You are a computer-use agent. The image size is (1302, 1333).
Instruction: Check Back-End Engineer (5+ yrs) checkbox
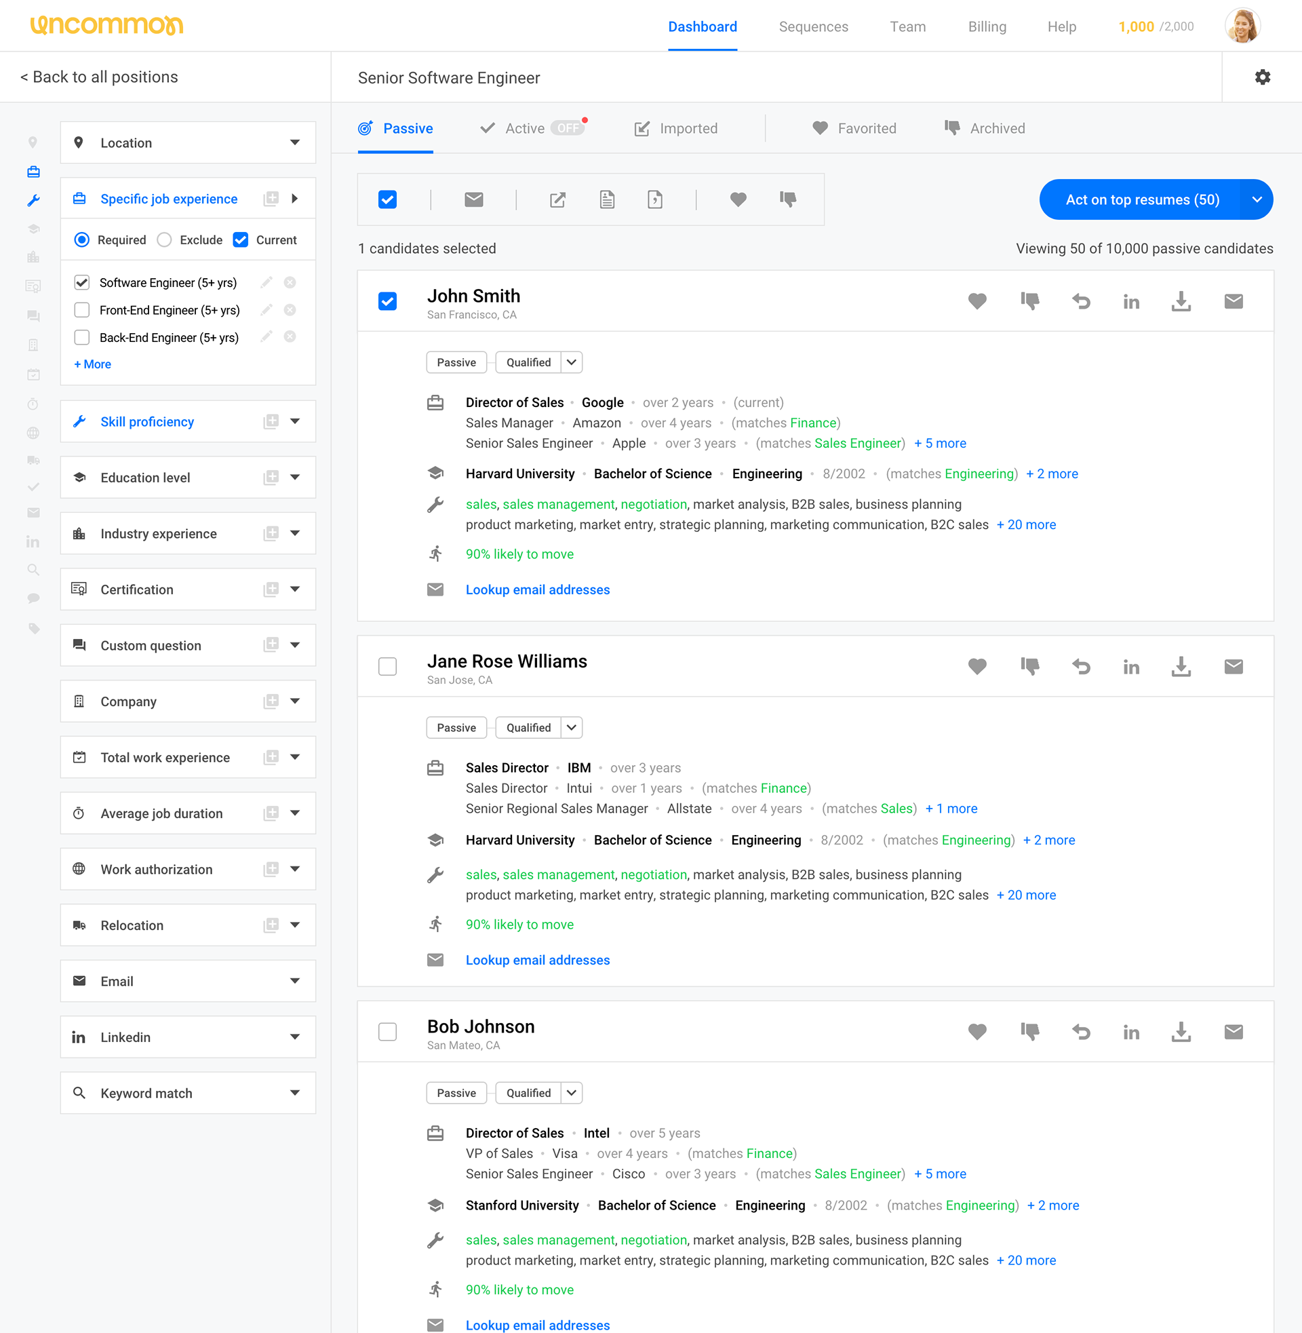coord(82,337)
